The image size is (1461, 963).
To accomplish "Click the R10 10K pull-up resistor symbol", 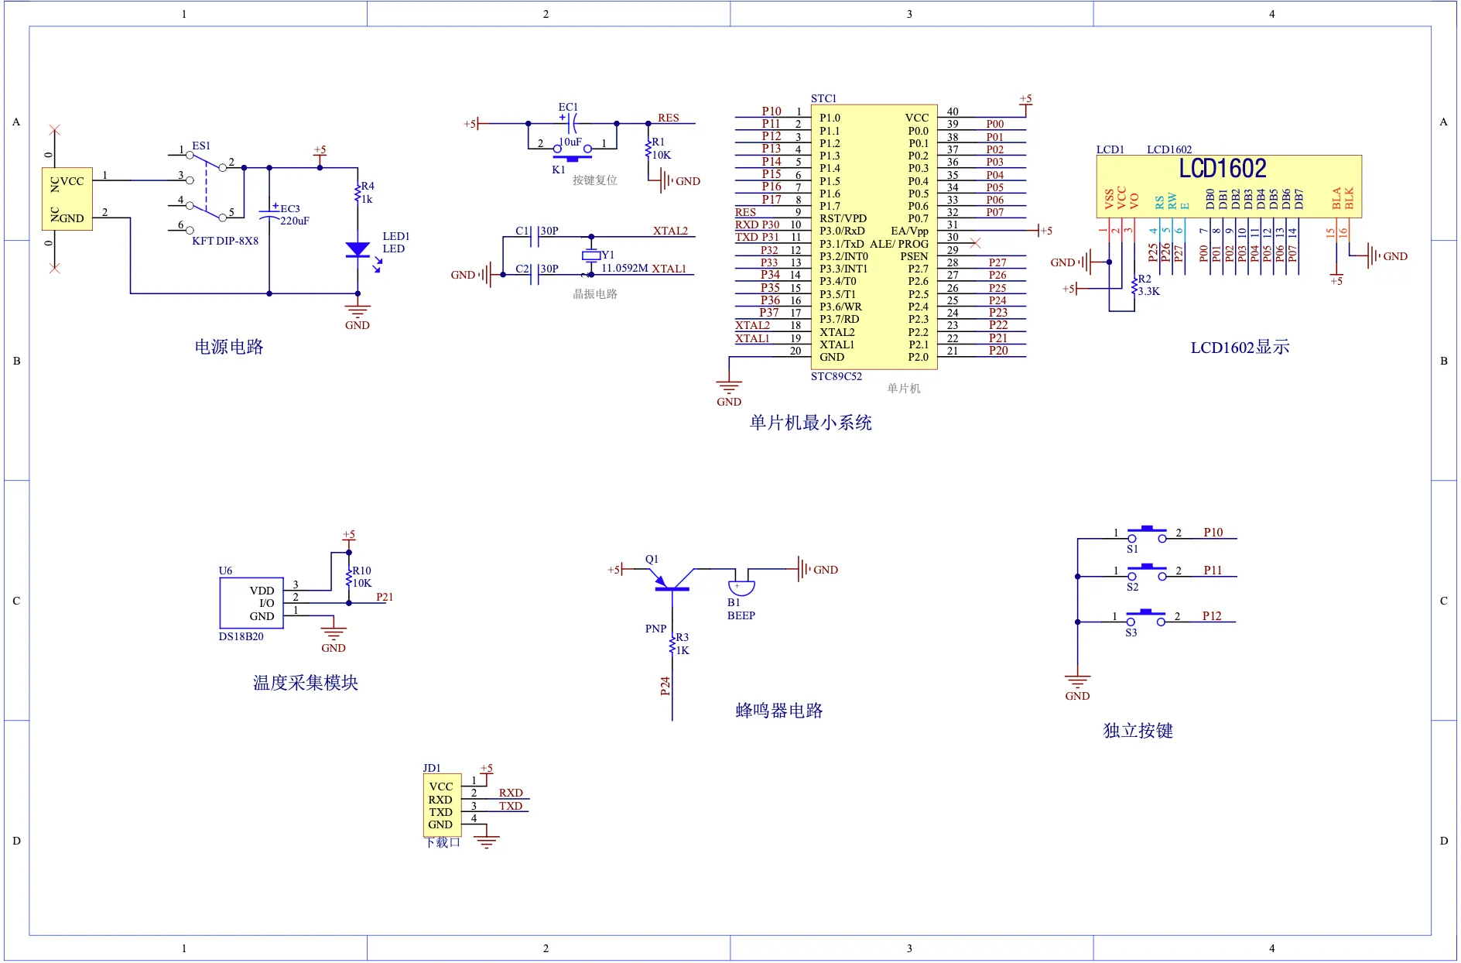I will tap(348, 577).
